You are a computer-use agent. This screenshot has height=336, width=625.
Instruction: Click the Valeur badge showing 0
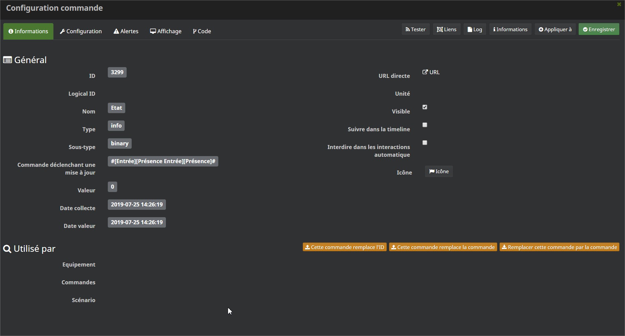(113, 187)
